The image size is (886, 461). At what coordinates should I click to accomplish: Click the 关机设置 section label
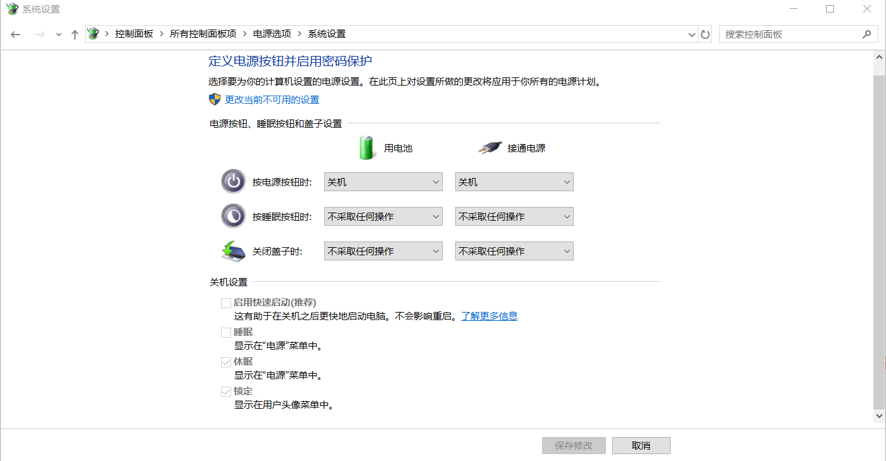pos(229,282)
